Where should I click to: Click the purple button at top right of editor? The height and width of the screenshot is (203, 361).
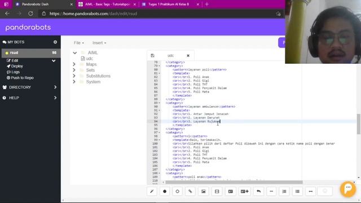(282, 43)
